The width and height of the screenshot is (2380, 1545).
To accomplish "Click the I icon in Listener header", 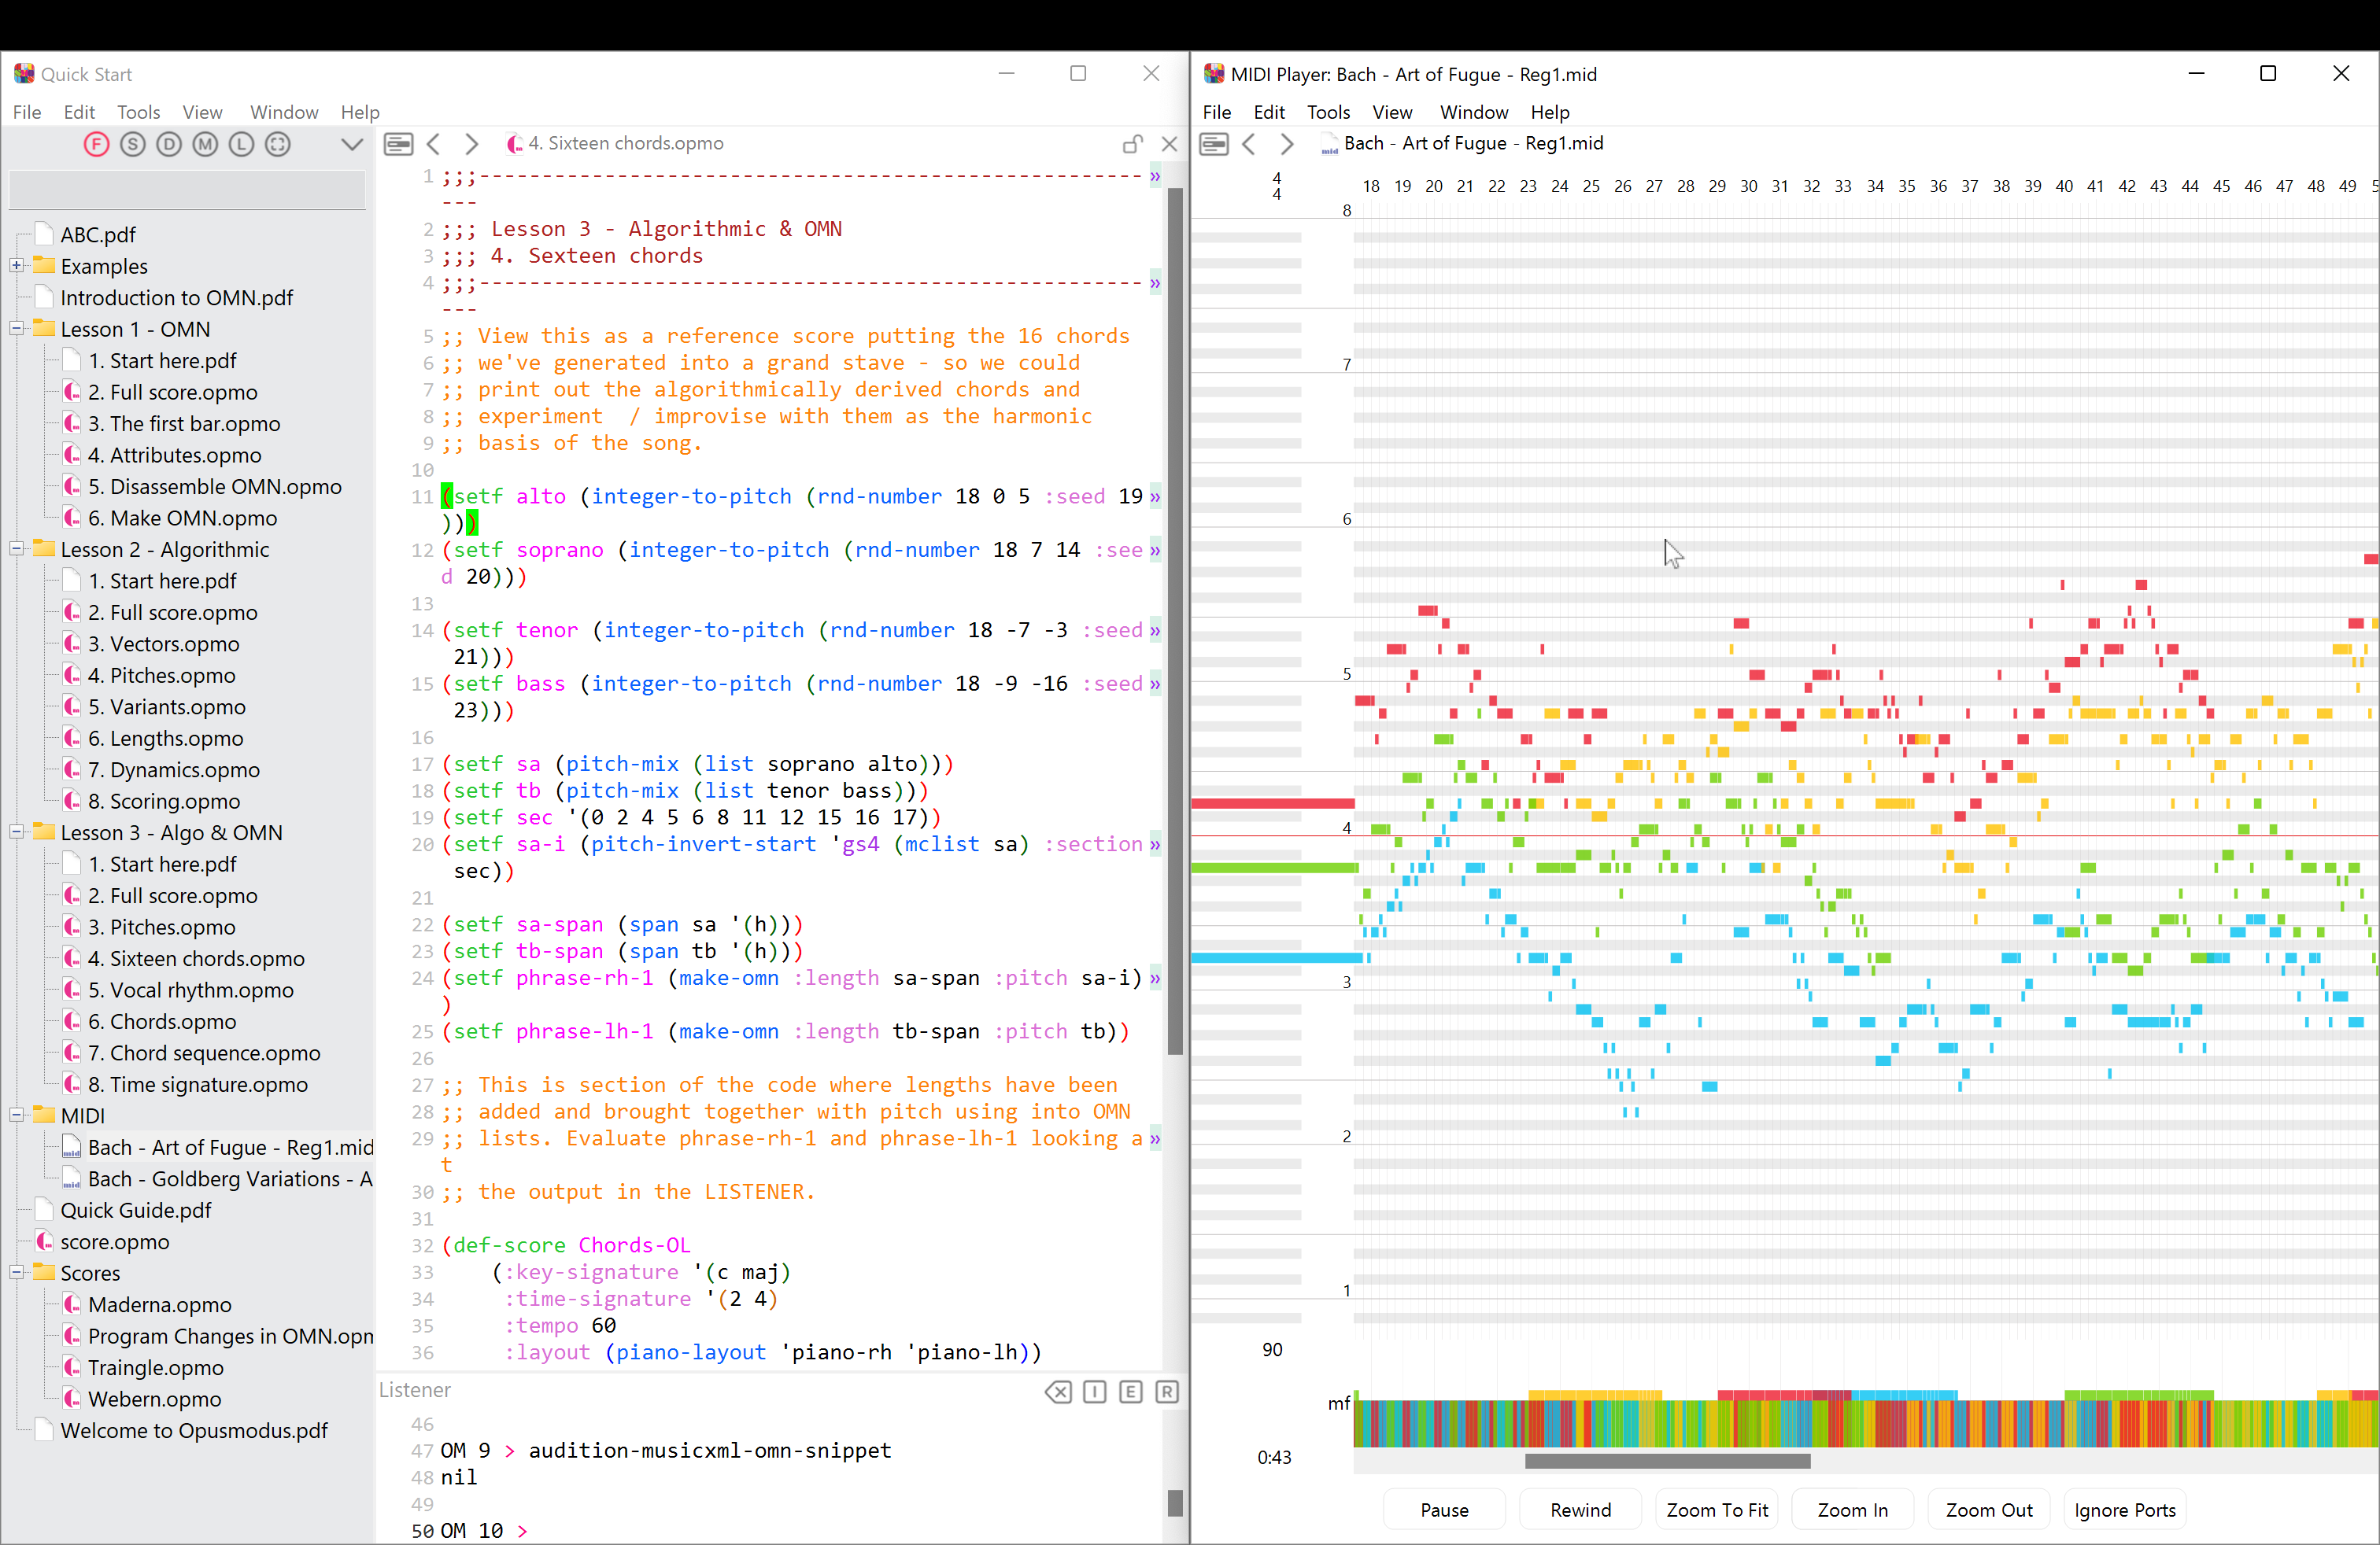I will click(x=1094, y=1392).
